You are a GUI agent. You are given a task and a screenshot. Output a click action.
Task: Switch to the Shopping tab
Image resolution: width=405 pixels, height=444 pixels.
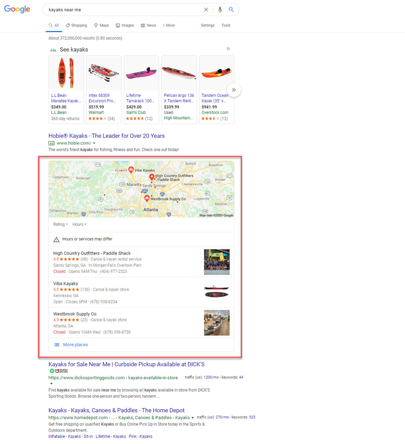(x=76, y=25)
